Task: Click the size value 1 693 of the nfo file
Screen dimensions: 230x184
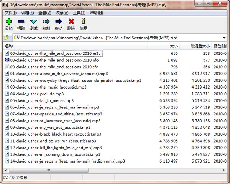Action: click(x=172, y=60)
